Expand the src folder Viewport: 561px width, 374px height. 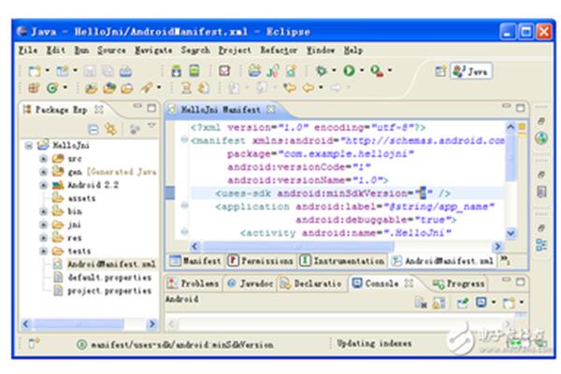click(x=43, y=159)
